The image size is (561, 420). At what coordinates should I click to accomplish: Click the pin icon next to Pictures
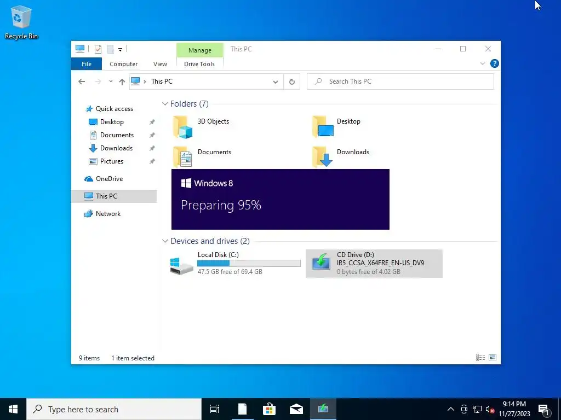pos(152,161)
